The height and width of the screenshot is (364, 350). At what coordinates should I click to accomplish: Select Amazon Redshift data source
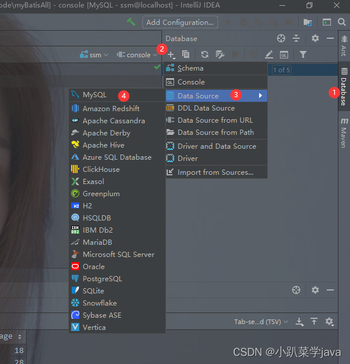tap(117, 108)
